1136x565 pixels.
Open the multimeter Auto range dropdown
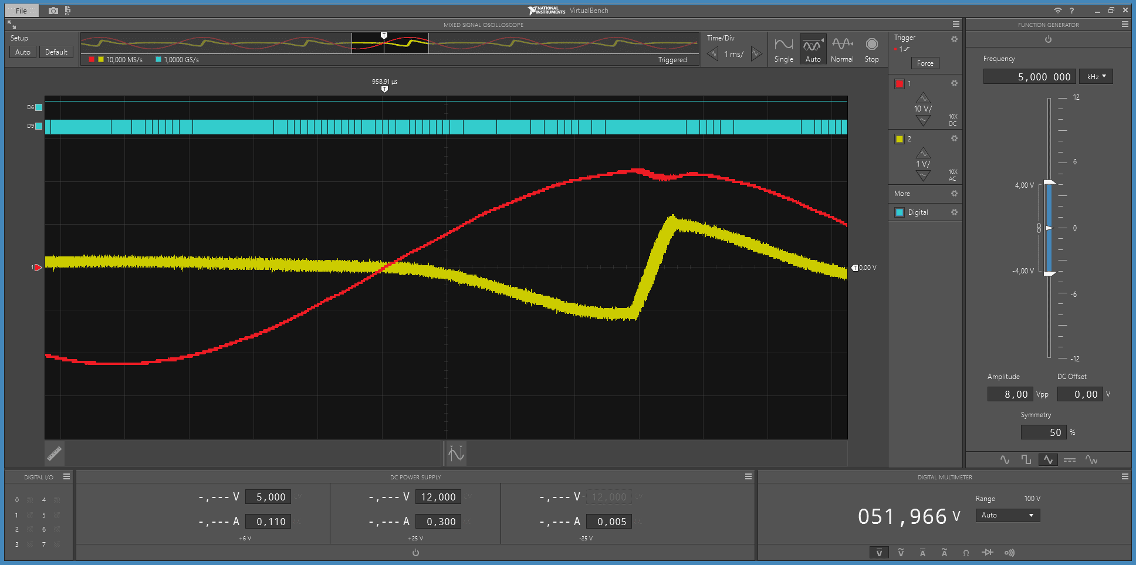tap(1007, 515)
